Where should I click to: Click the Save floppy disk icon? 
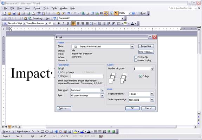click(x=14, y=13)
